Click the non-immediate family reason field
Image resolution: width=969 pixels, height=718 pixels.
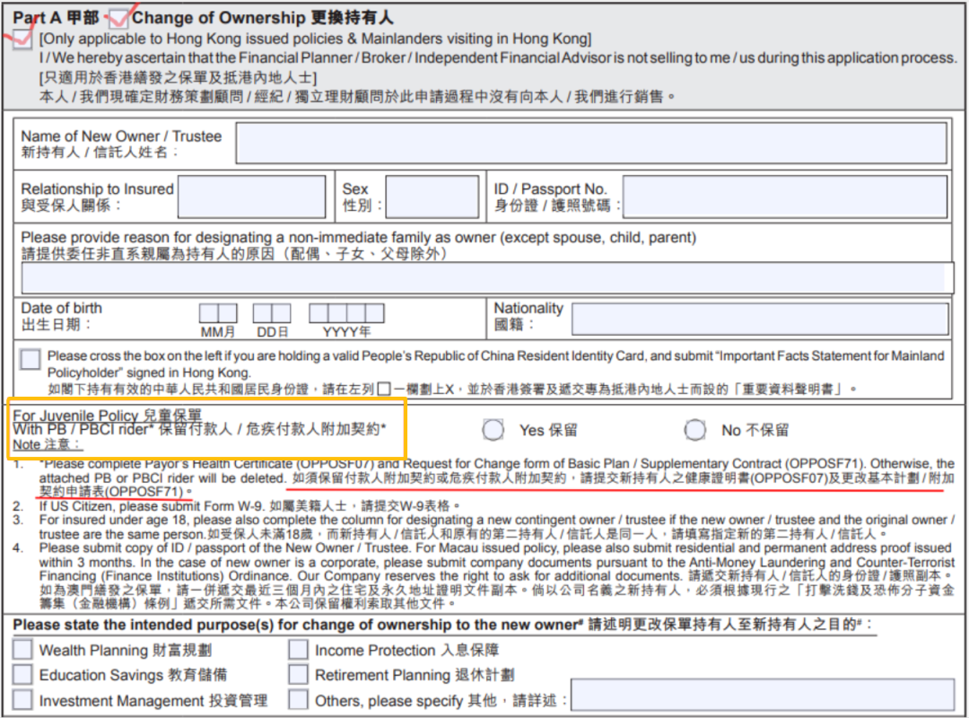487,277
